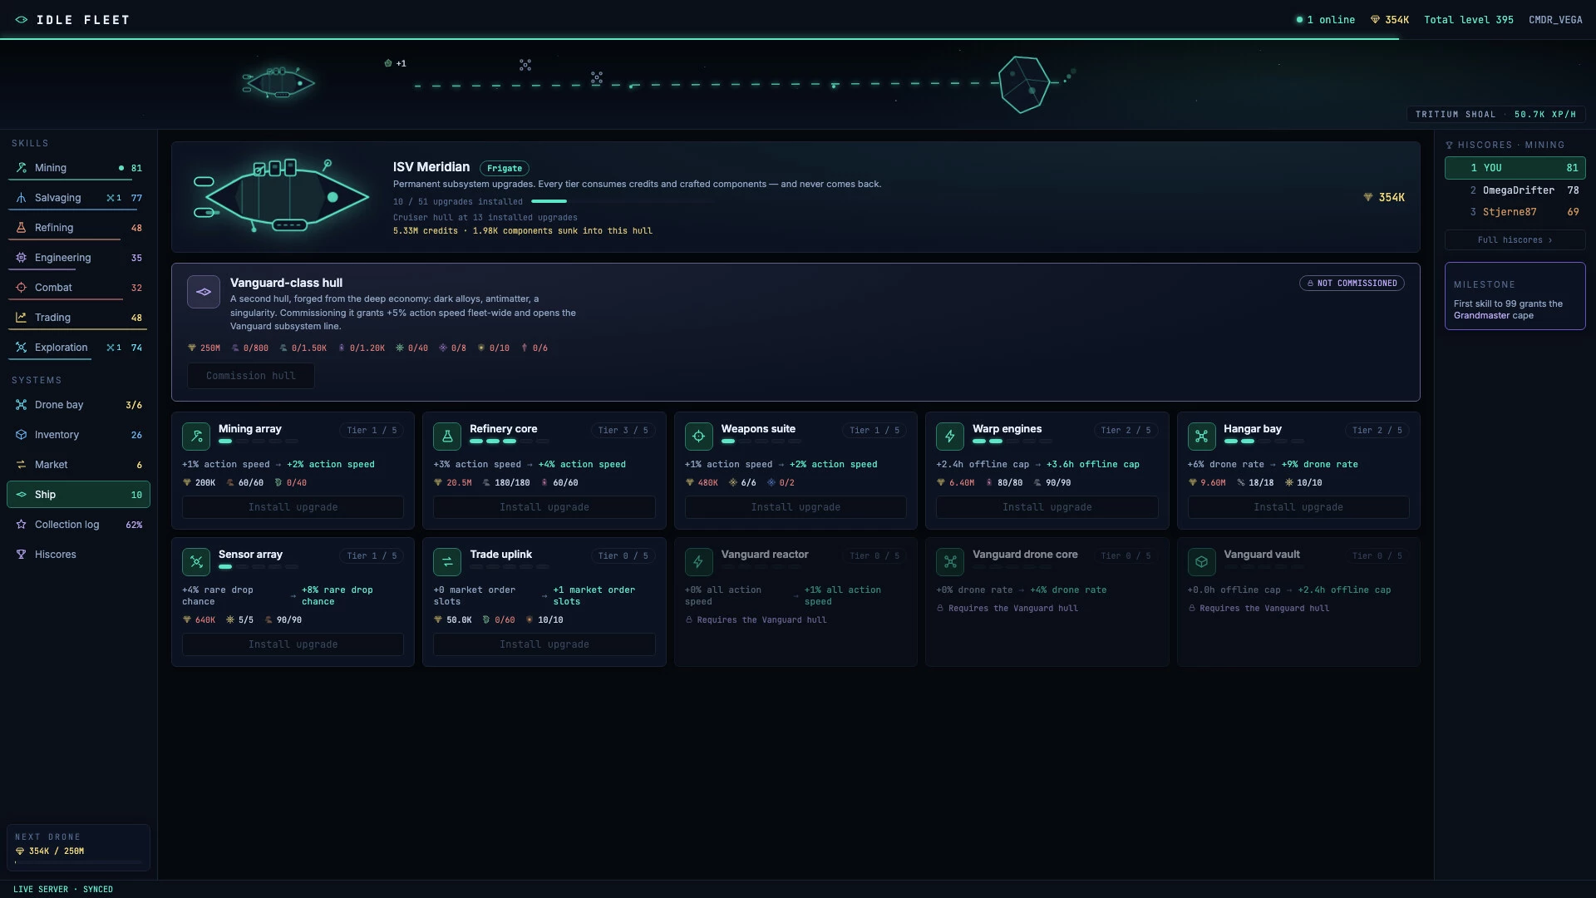Install upgrade for Trade uplink
Image resolution: width=1596 pixels, height=898 pixels.
[544, 644]
